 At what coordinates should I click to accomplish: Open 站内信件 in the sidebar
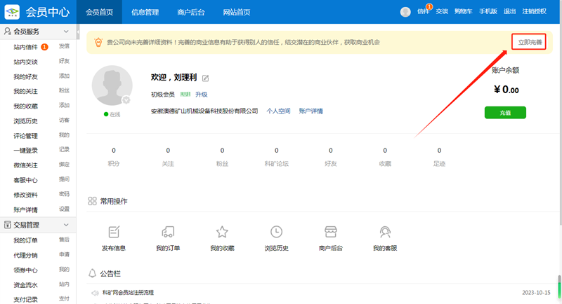(x=26, y=47)
